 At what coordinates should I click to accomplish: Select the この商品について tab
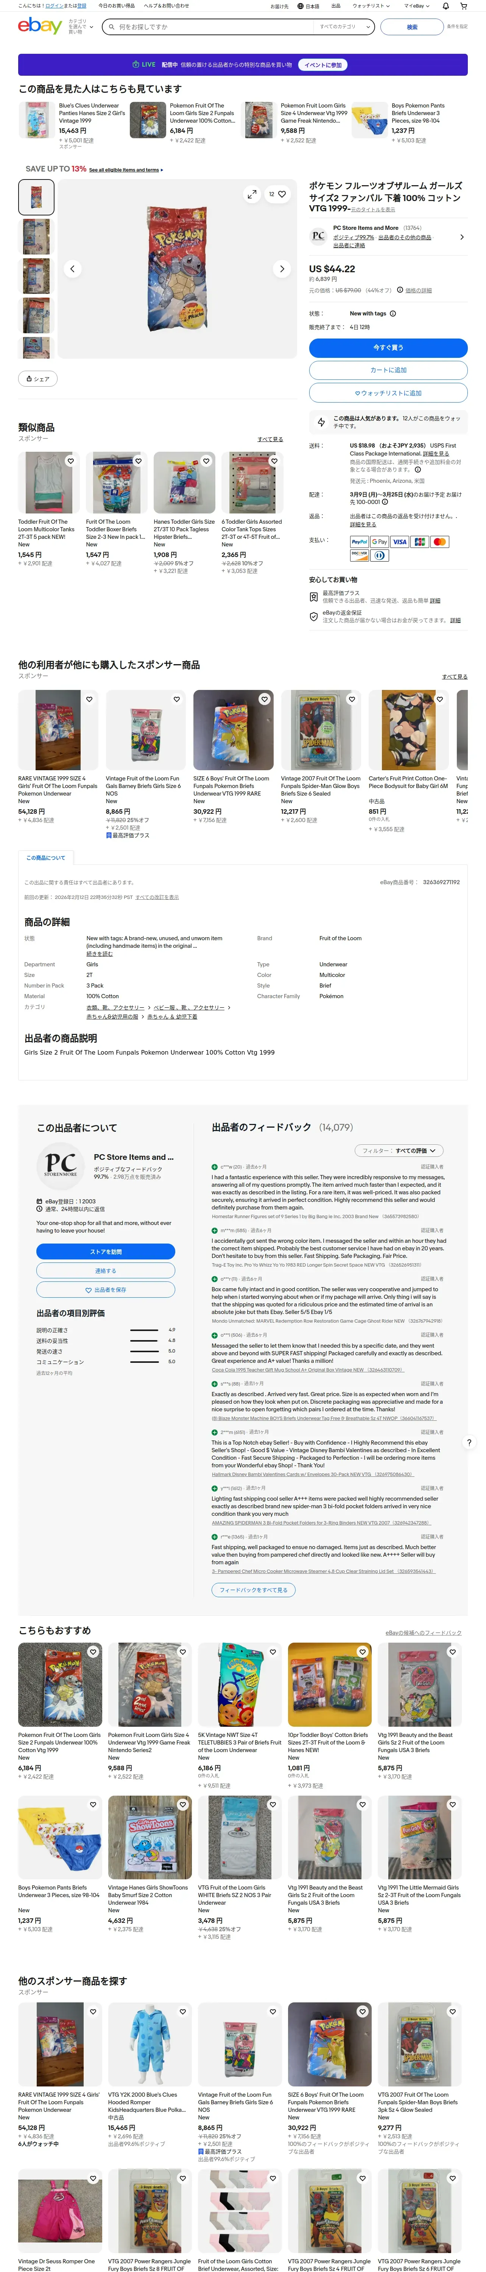(x=45, y=857)
